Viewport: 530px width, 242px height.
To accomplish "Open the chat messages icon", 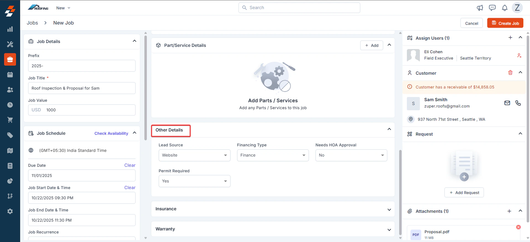I will pos(492,8).
